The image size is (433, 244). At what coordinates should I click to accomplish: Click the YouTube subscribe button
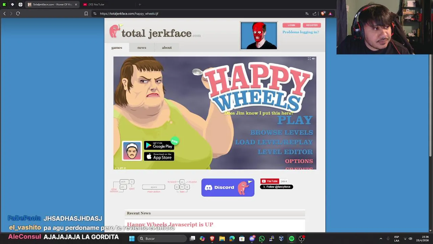click(x=270, y=181)
